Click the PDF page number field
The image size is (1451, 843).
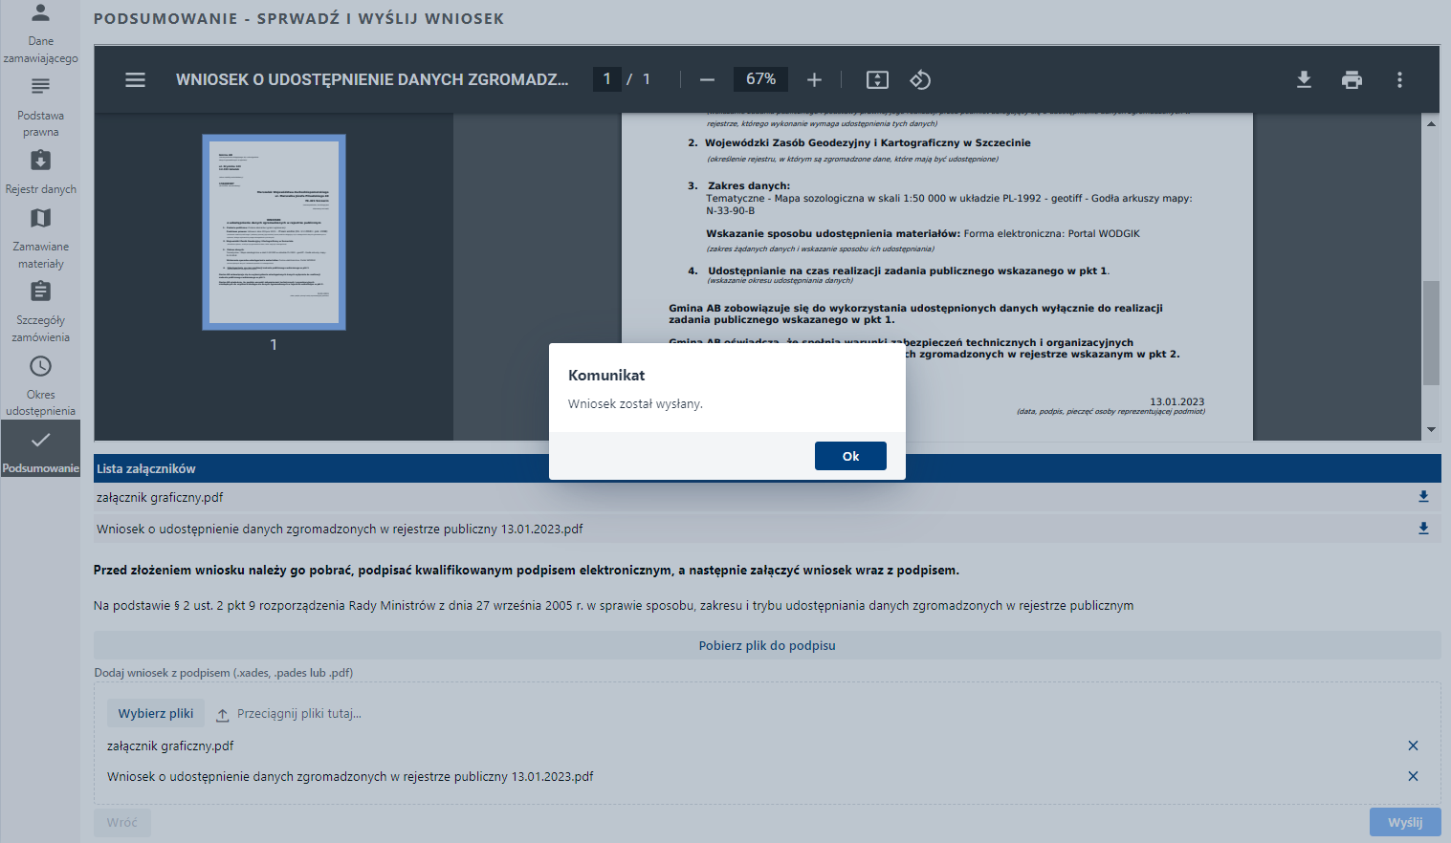tap(606, 79)
